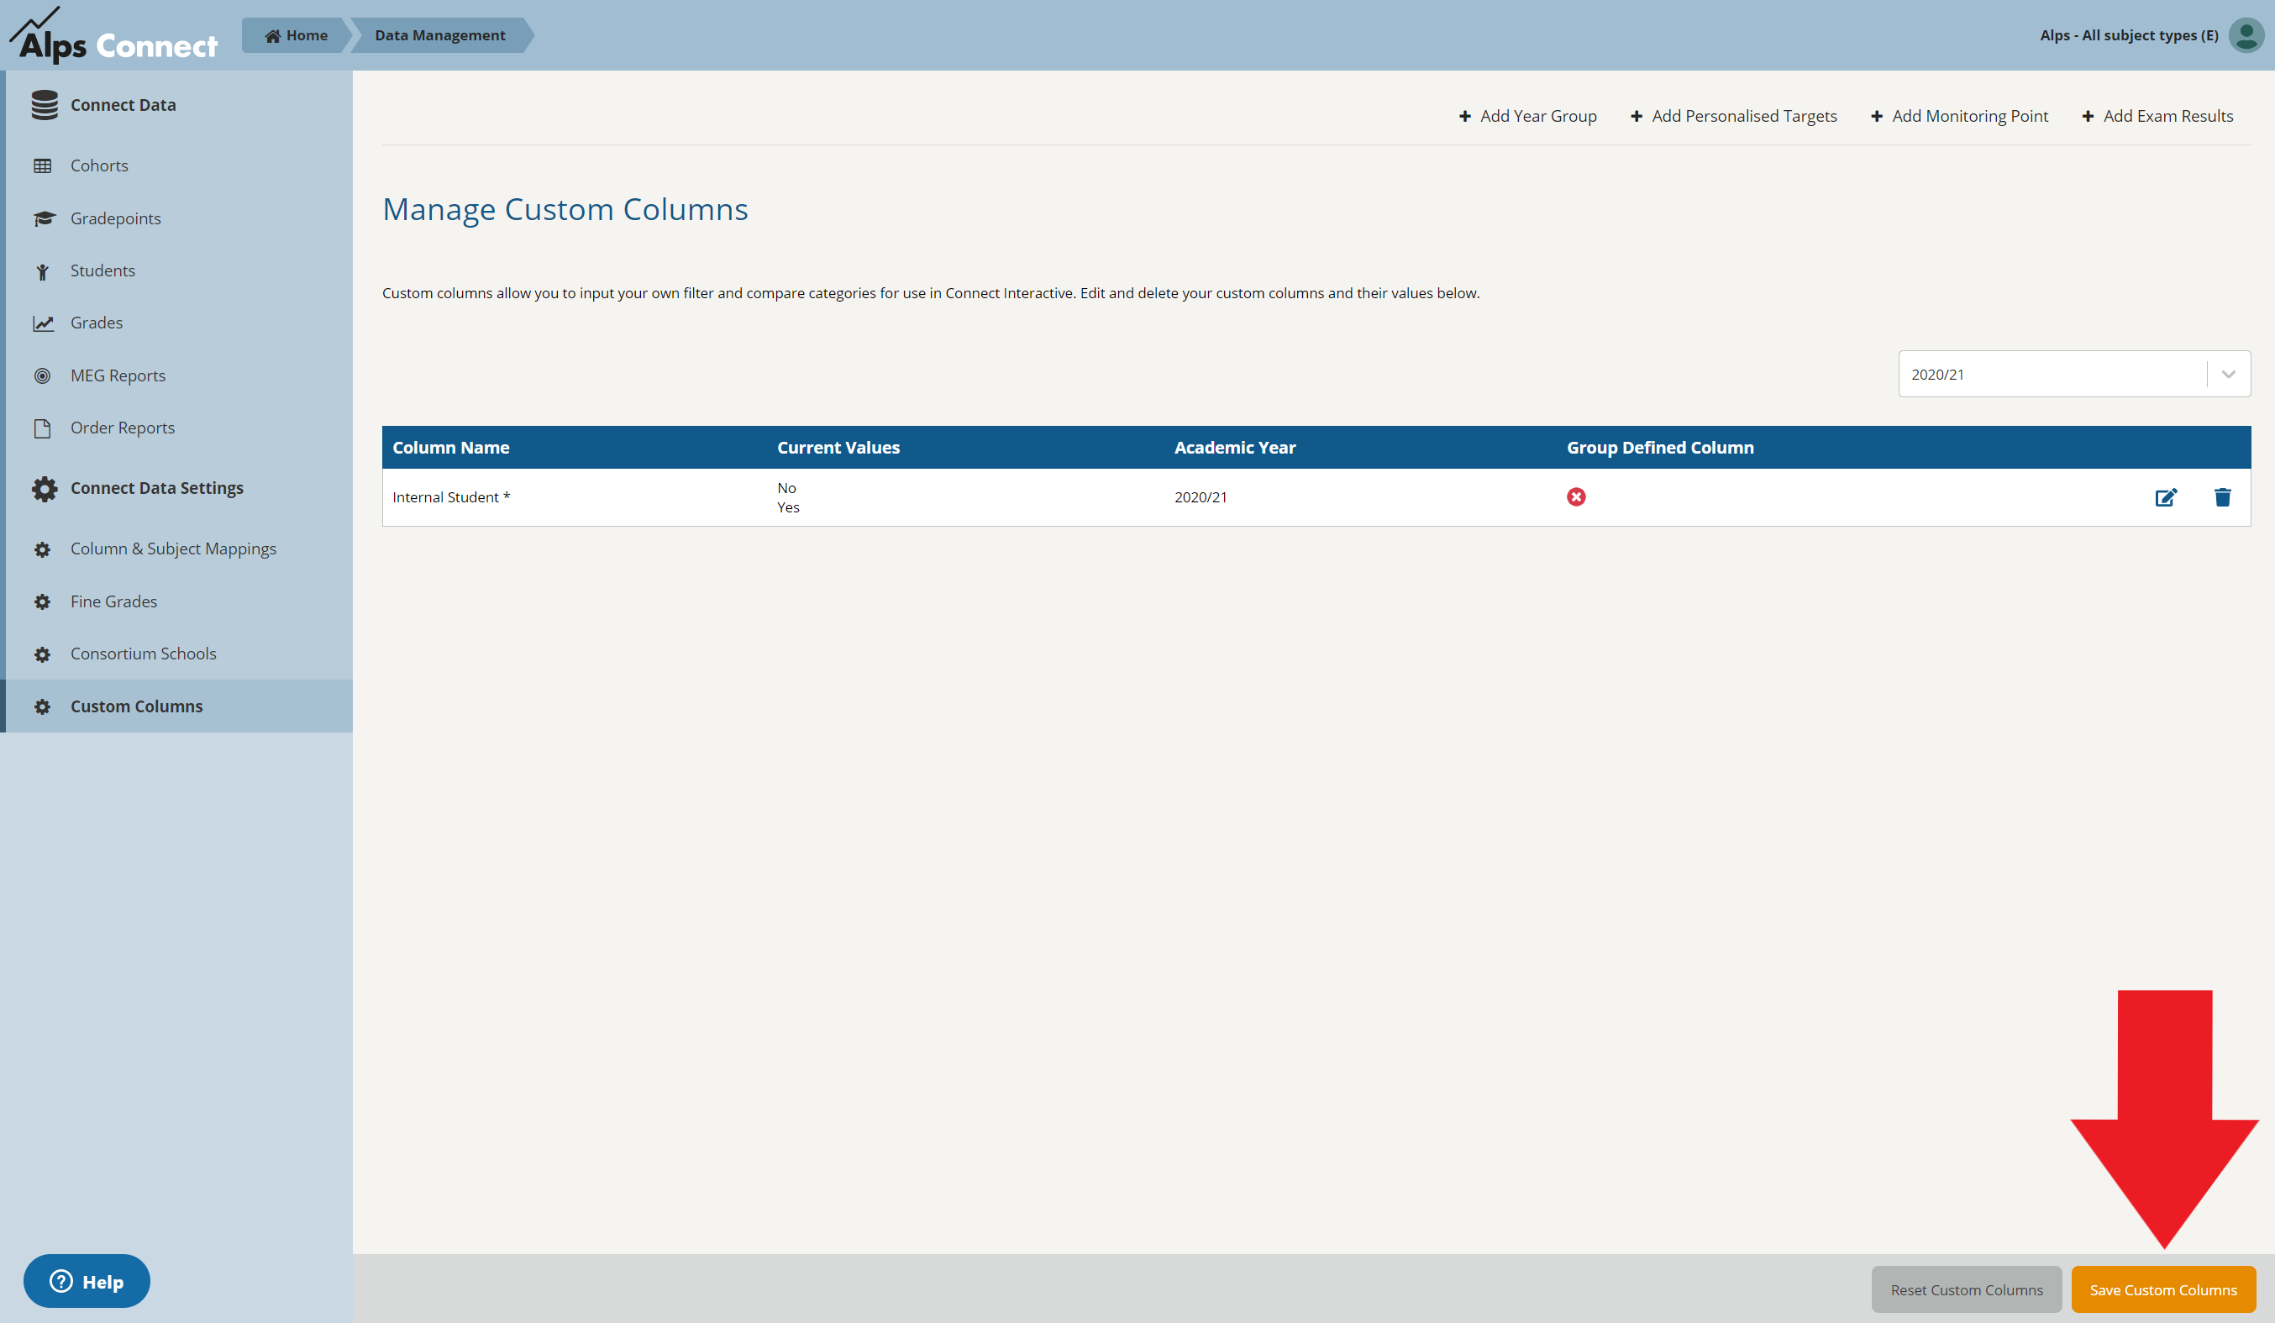The width and height of the screenshot is (2275, 1323).
Task: Navigate to Home breadcrumb
Action: click(296, 34)
